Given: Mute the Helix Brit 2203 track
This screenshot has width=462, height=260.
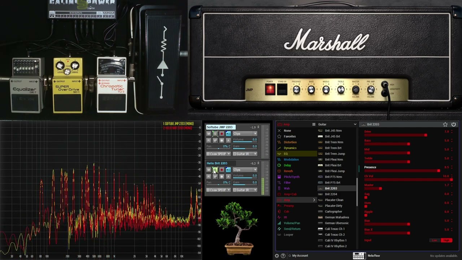Looking at the screenshot, I should 209,170.
